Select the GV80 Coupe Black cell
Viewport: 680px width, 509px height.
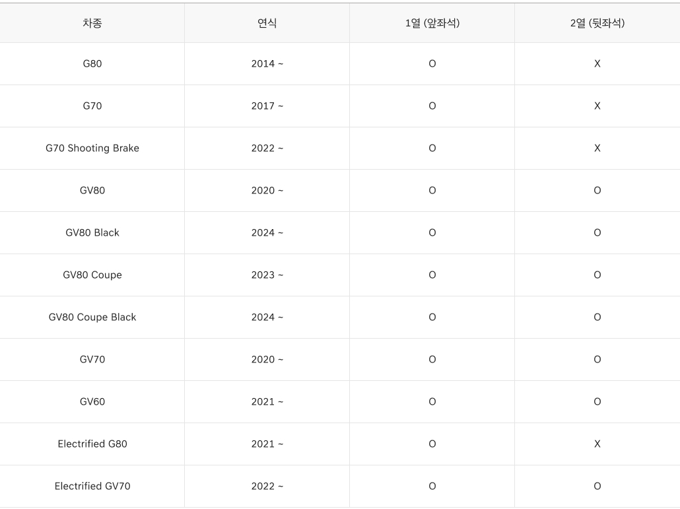92,318
